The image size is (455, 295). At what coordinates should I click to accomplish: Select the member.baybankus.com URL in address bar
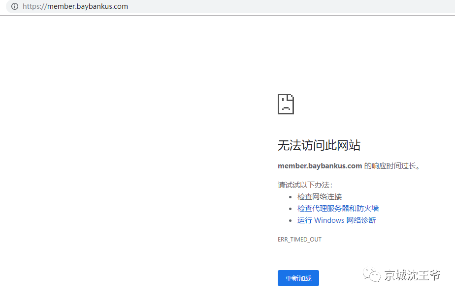[x=87, y=7]
